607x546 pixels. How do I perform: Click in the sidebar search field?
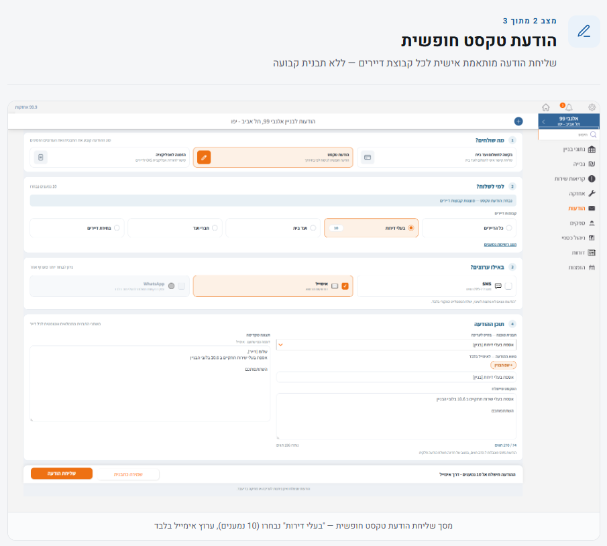pos(568,134)
